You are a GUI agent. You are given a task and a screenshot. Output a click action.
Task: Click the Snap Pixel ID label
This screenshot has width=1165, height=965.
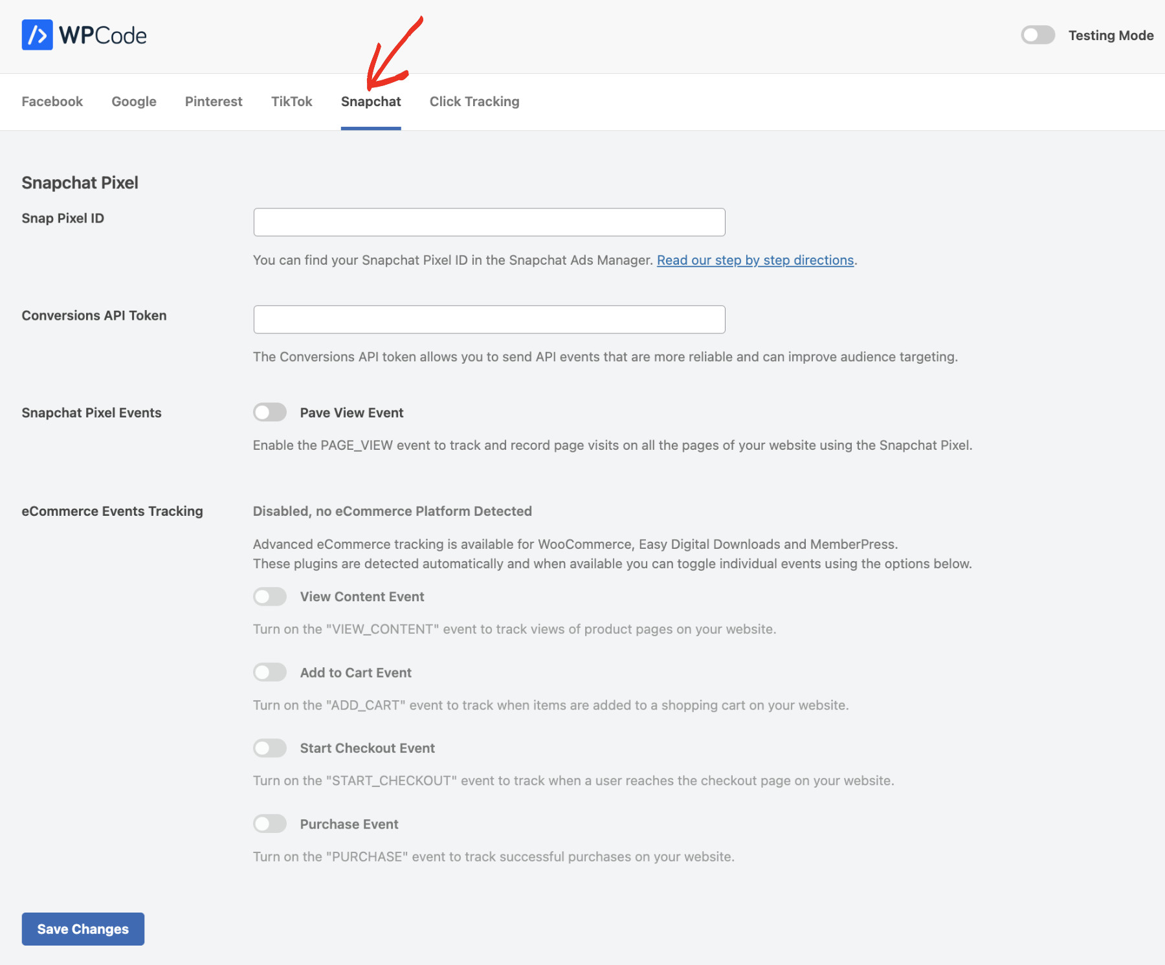63,218
